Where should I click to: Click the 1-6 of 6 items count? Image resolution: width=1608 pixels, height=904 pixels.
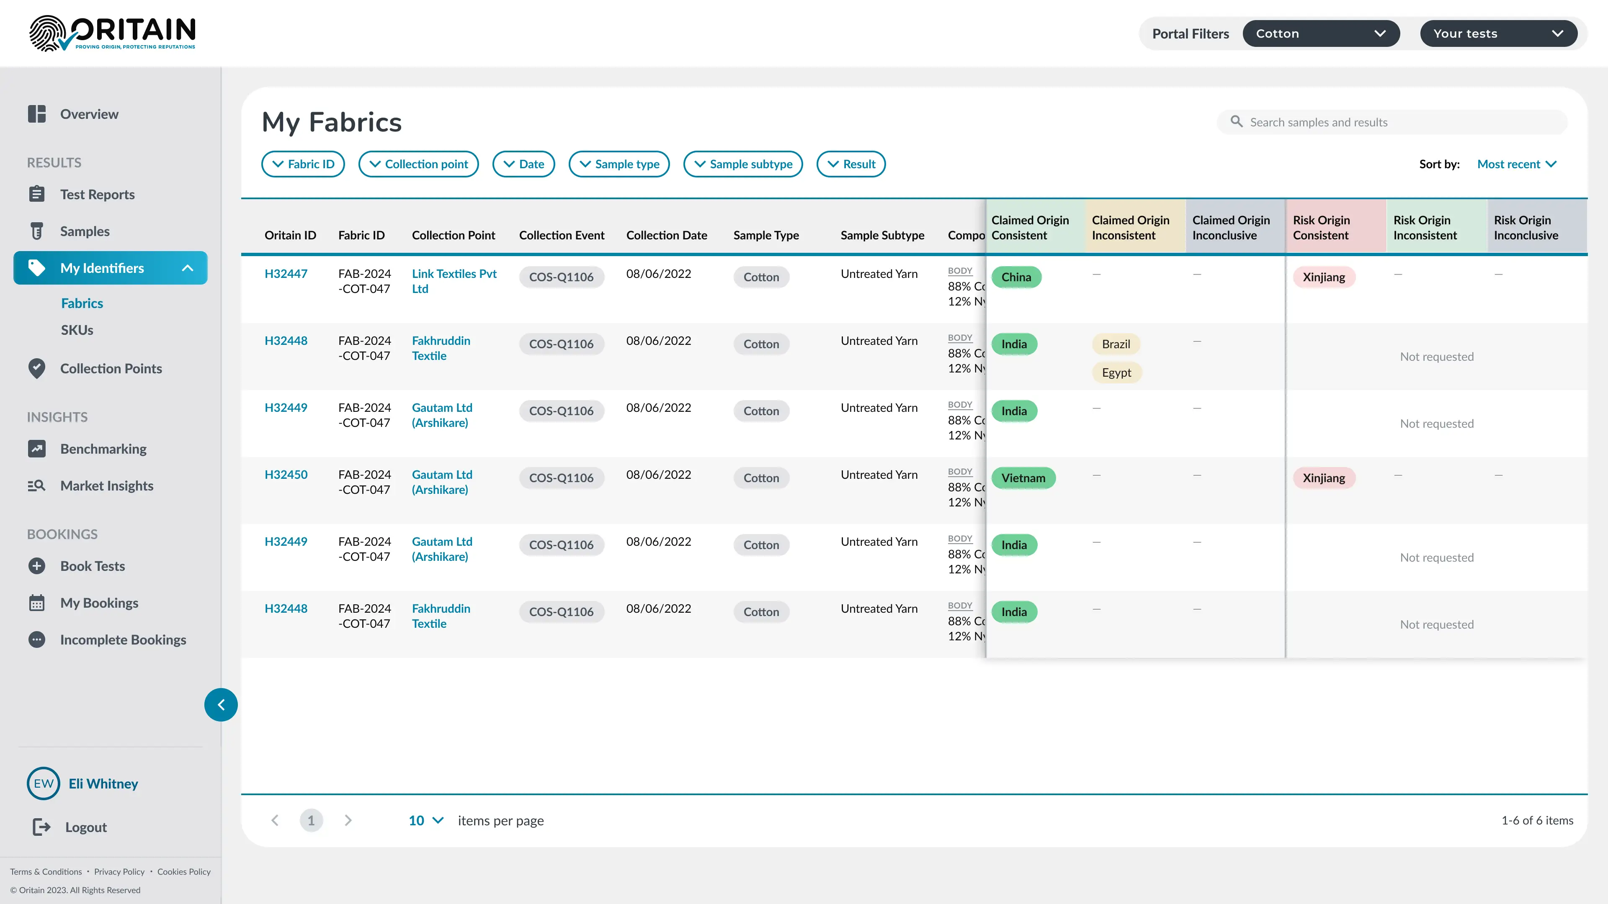(x=1537, y=820)
